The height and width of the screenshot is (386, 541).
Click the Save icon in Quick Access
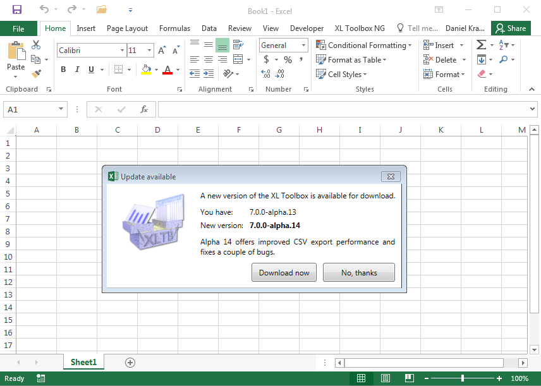tap(16, 9)
